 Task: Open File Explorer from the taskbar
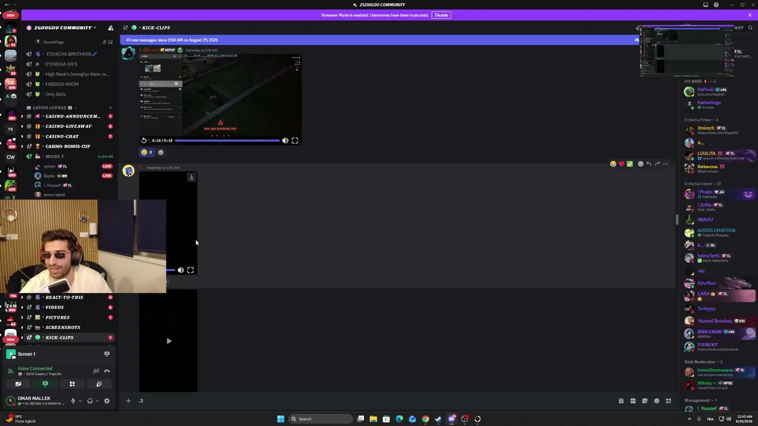[x=373, y=419]
